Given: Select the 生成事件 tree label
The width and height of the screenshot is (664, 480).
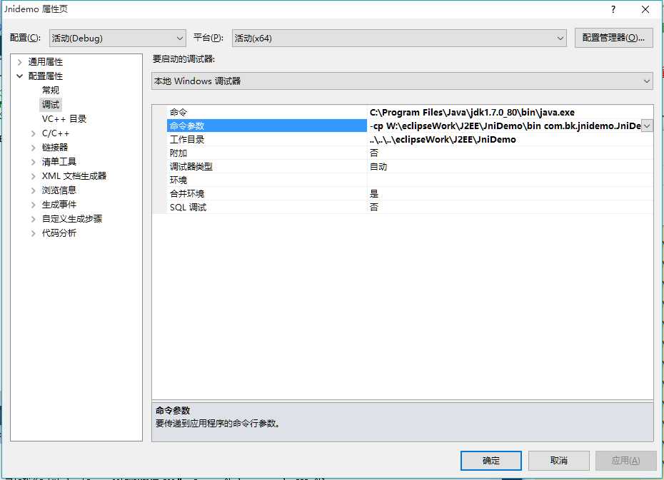Looking at the screenshot, I should [59, 205].
